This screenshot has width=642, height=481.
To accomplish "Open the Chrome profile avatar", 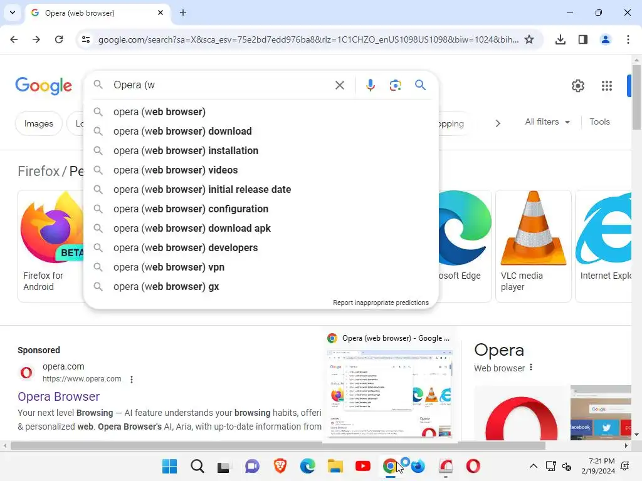I will click(x=605, y=39).
